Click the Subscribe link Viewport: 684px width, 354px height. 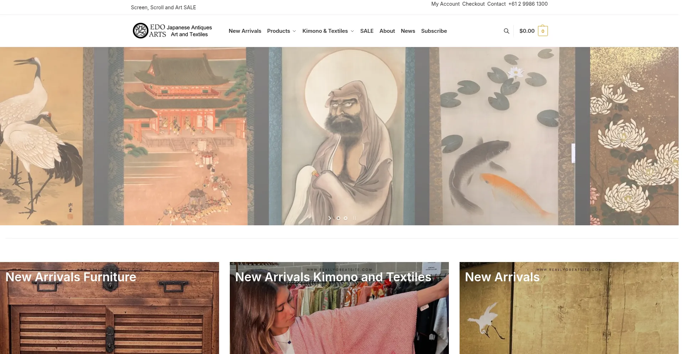[434, 31]
